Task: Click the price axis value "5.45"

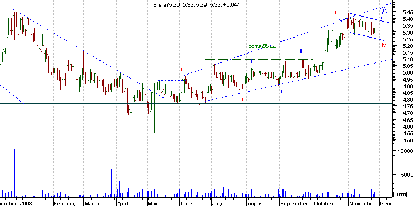Action: (x=407, y=13)
